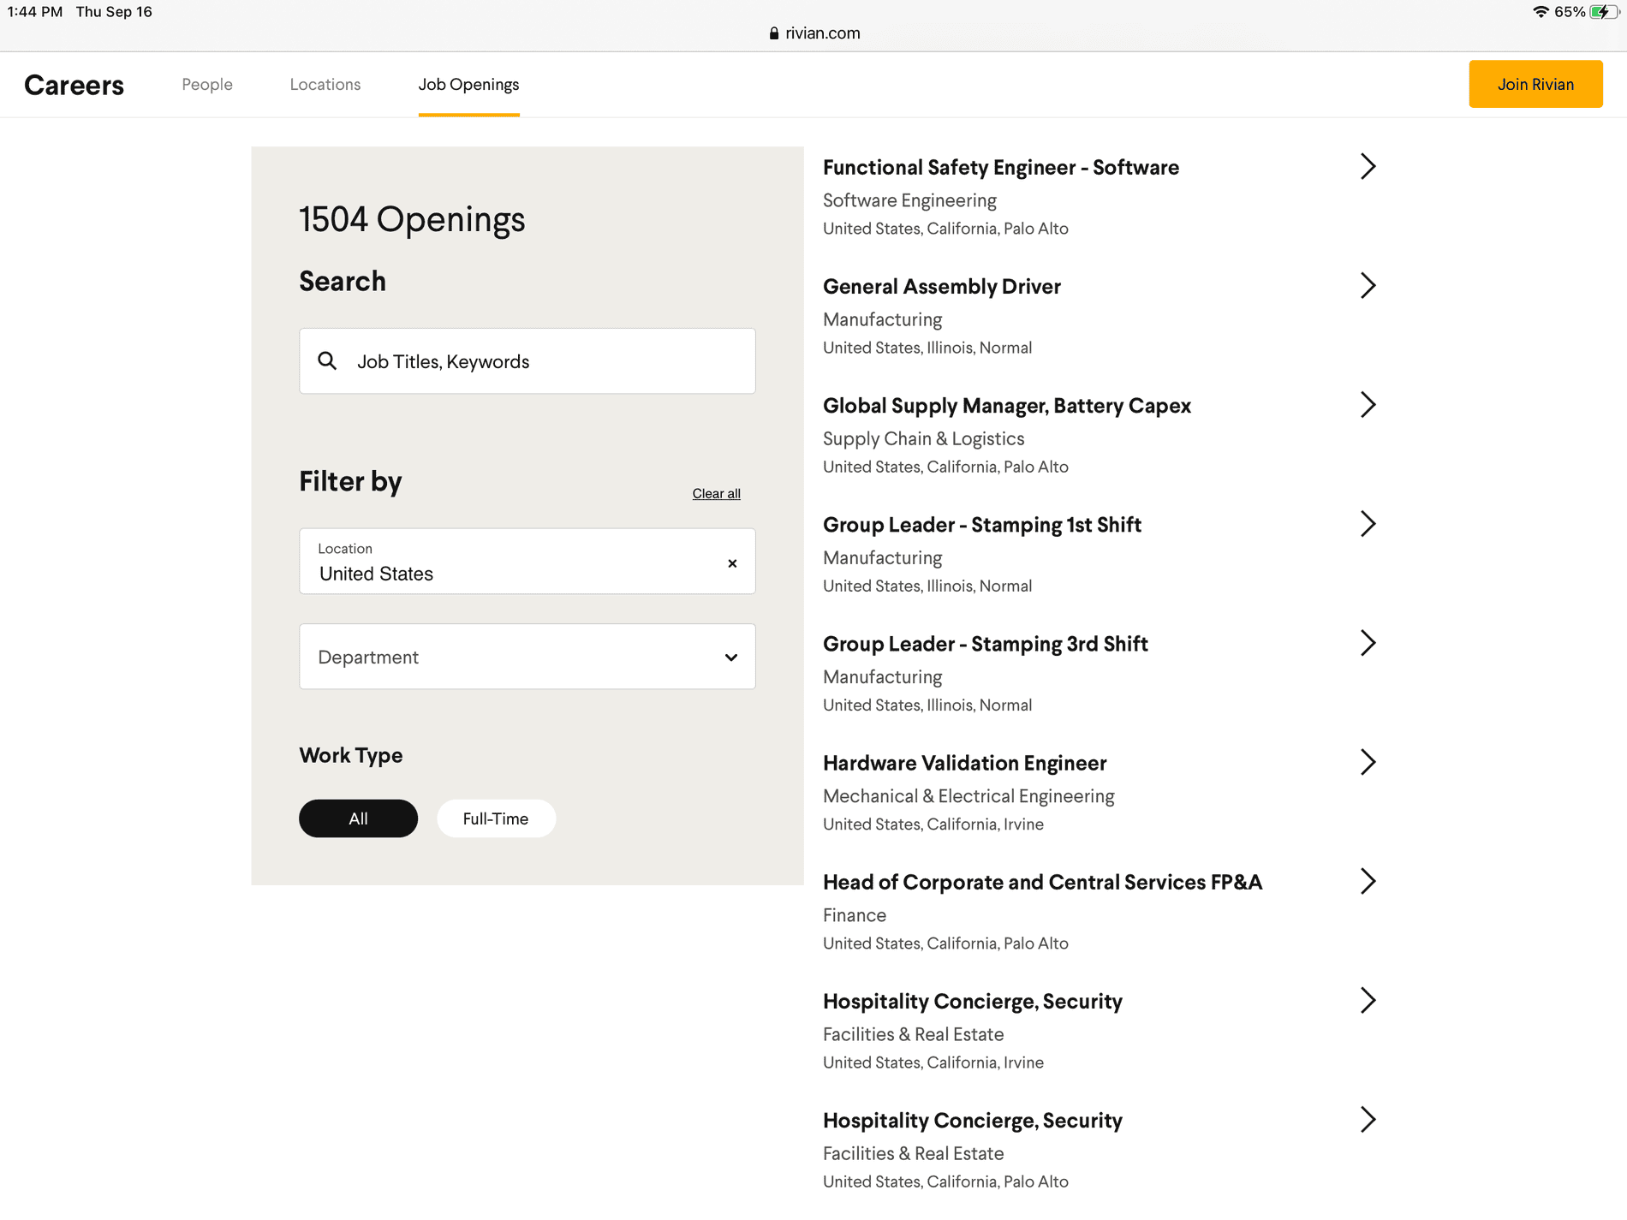
Task: Select the All work type filter
Action: 358,818
